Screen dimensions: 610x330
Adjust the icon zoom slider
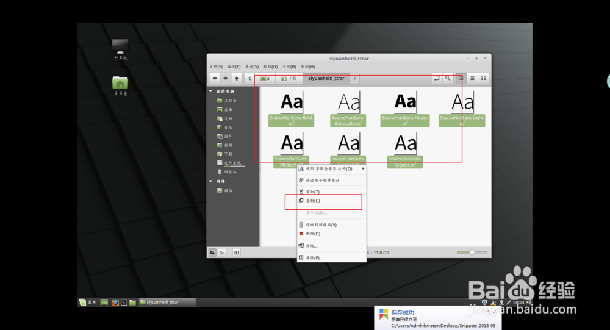click(472, 253)
